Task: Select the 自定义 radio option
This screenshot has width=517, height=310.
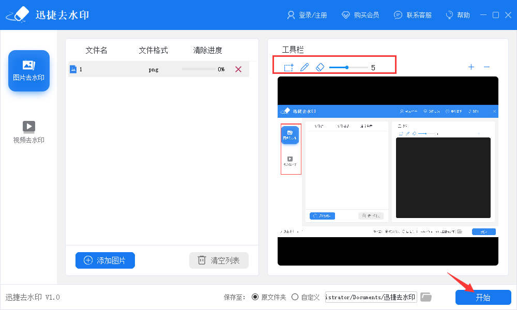Action: tap(295, 297)
